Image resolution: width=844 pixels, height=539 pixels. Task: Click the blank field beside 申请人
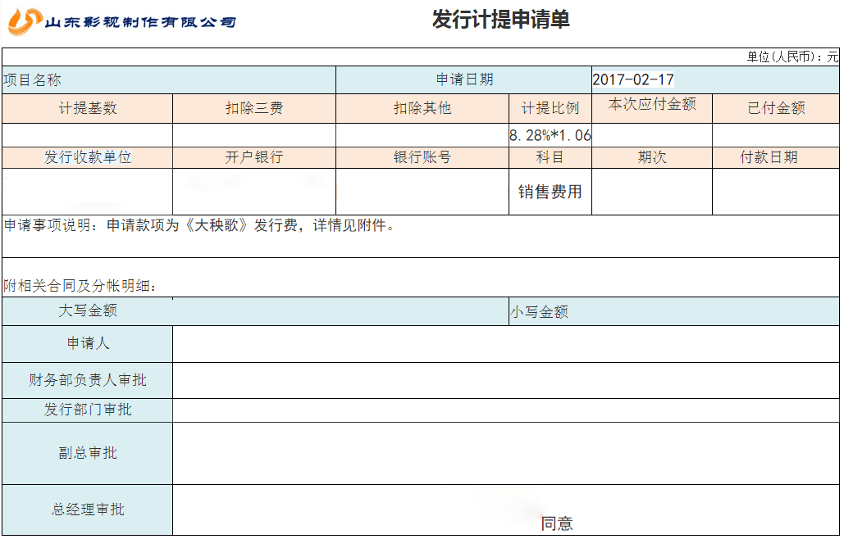point(506,344)
